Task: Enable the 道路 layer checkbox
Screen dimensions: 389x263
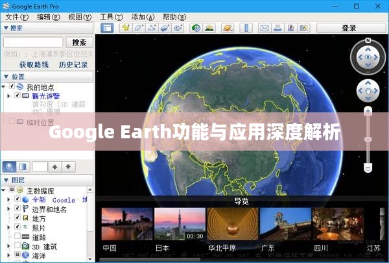Action: tap(18, 236)
